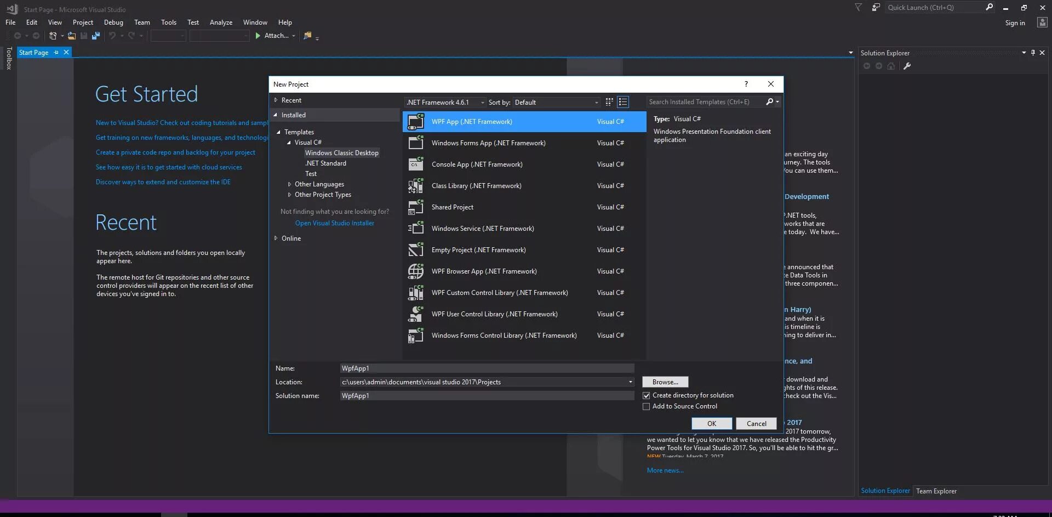The width and height of the screenshot is (1052, 517).
Task: Click the Solution Explorer Home icon
Action: [891, 66]
